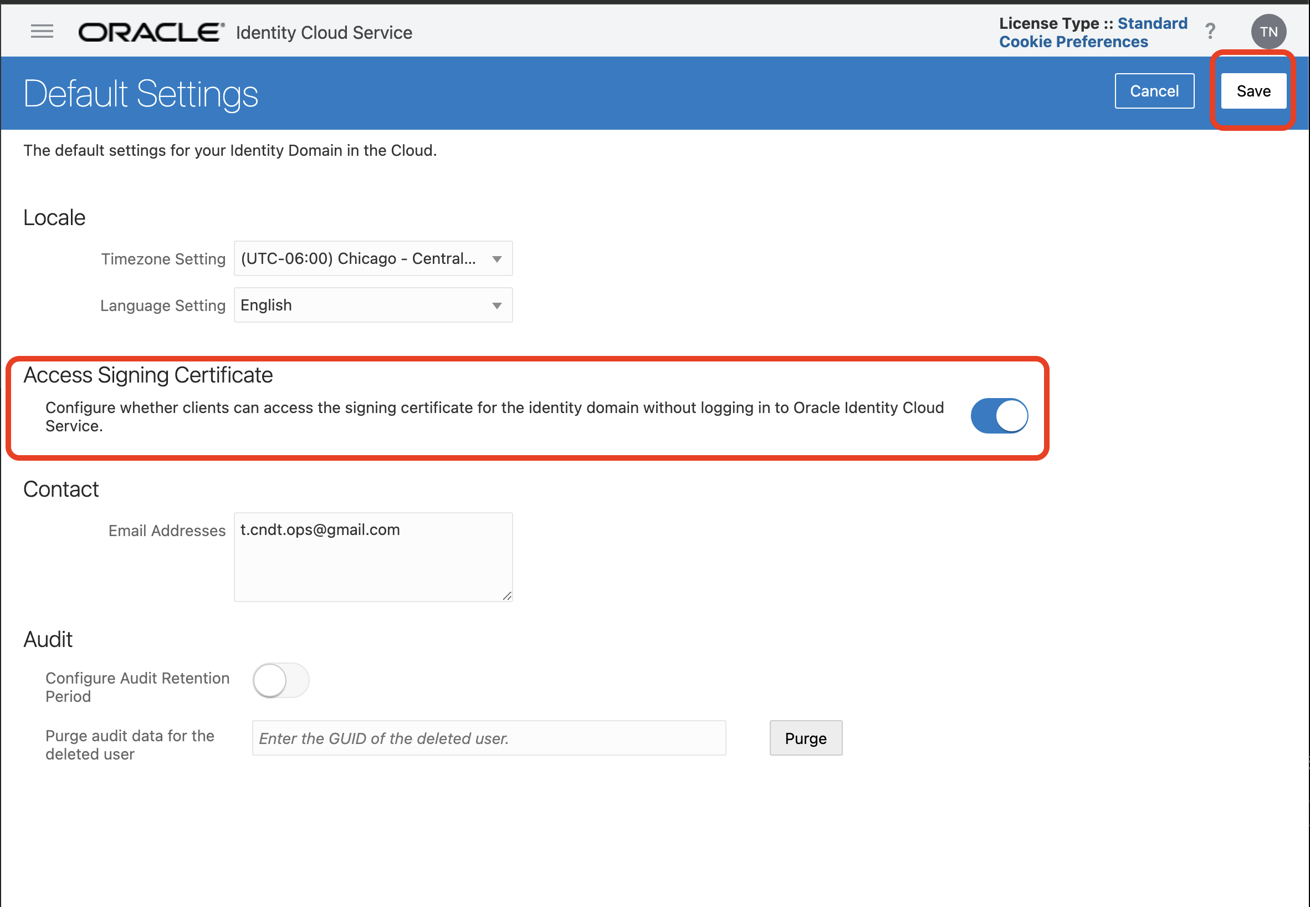Open the help question mark icon
1310x907 pixels.
[x=1210, y=31]
